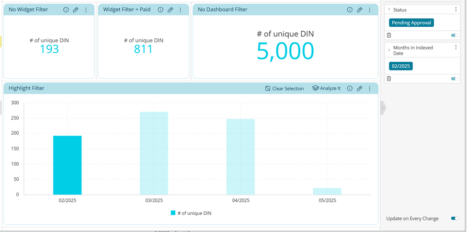Image resolution: width=467 pixels, height=232 pixels.
Task: Edit the Widget Filter = Paid widget
Action: point(170,10)
